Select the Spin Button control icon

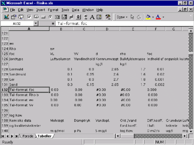click(78, 17)
